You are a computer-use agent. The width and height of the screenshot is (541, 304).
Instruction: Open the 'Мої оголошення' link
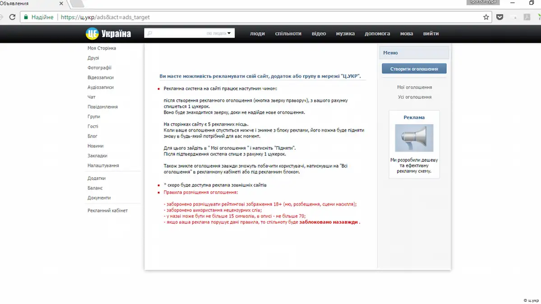coord(414,88)
